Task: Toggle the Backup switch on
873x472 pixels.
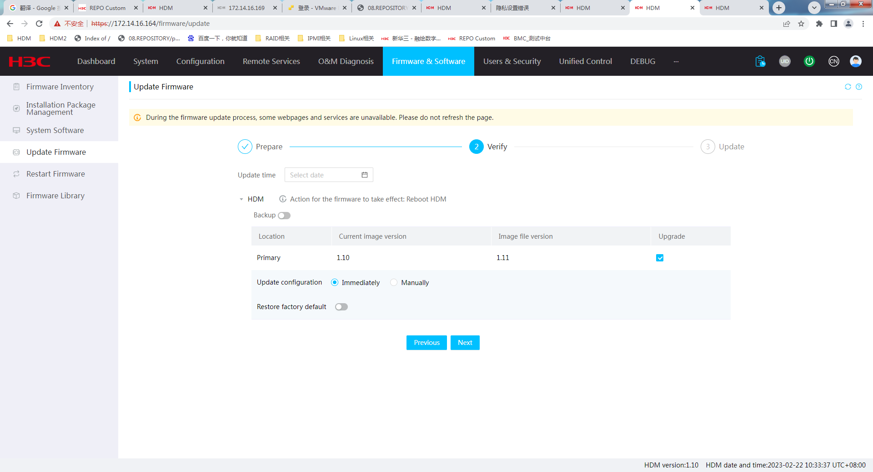Action: 284,216
